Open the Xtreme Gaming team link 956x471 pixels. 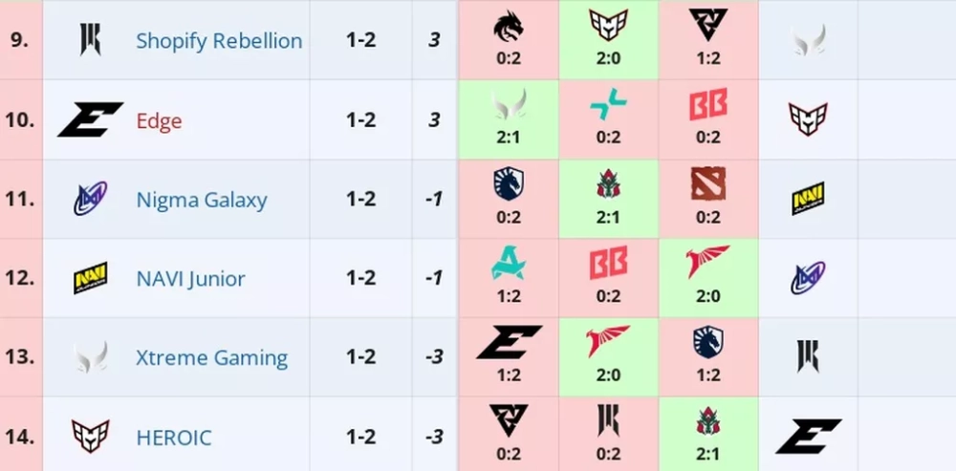coord(212,357)
